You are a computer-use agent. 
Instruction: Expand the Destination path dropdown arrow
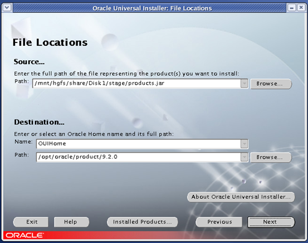(244, 157)
